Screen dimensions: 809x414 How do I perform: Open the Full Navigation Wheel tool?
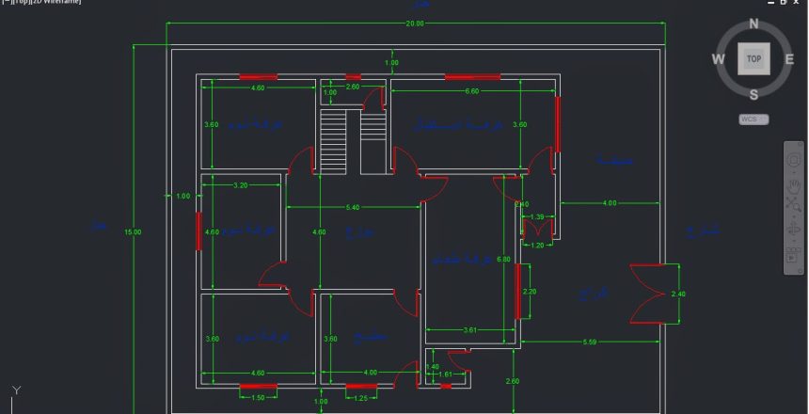pos(794,161)
